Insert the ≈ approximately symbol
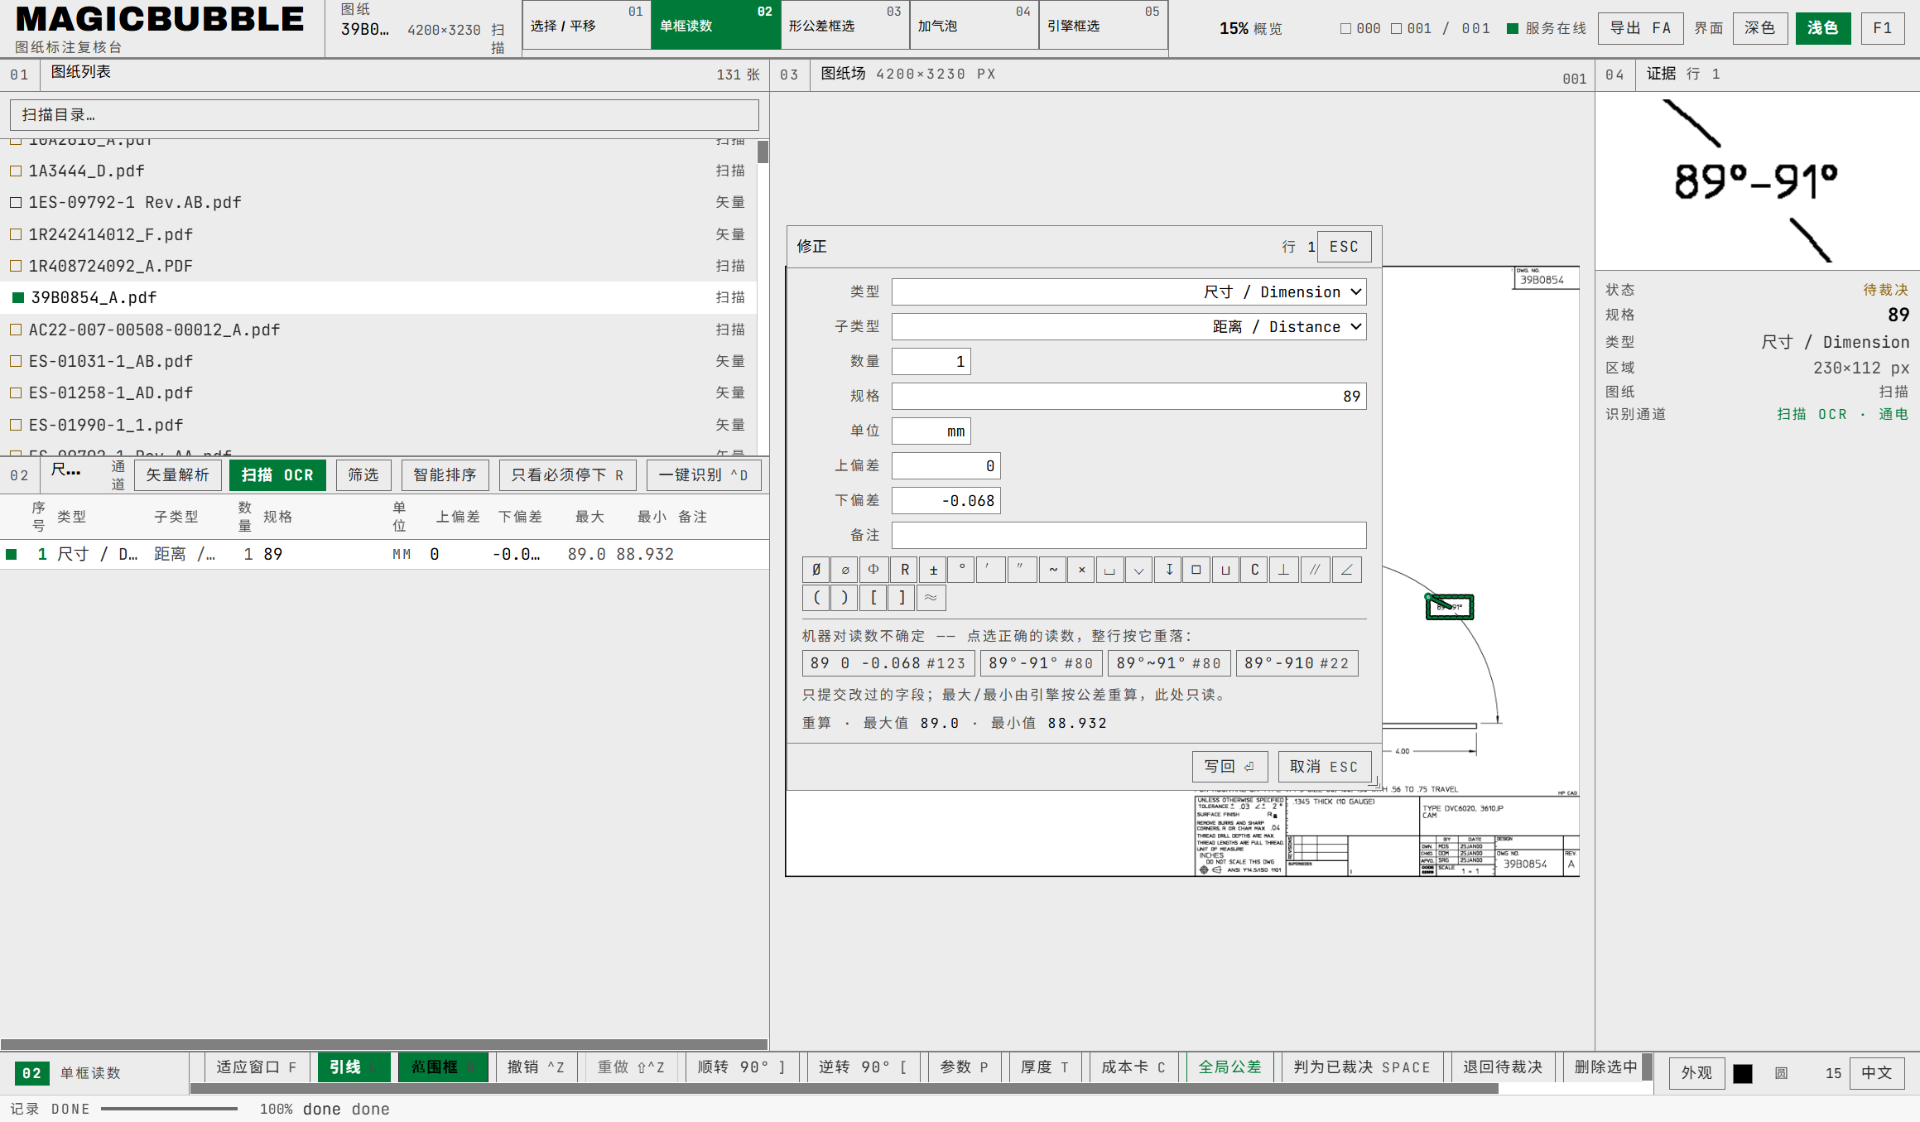1920x1122 pixels. (931, 598)
